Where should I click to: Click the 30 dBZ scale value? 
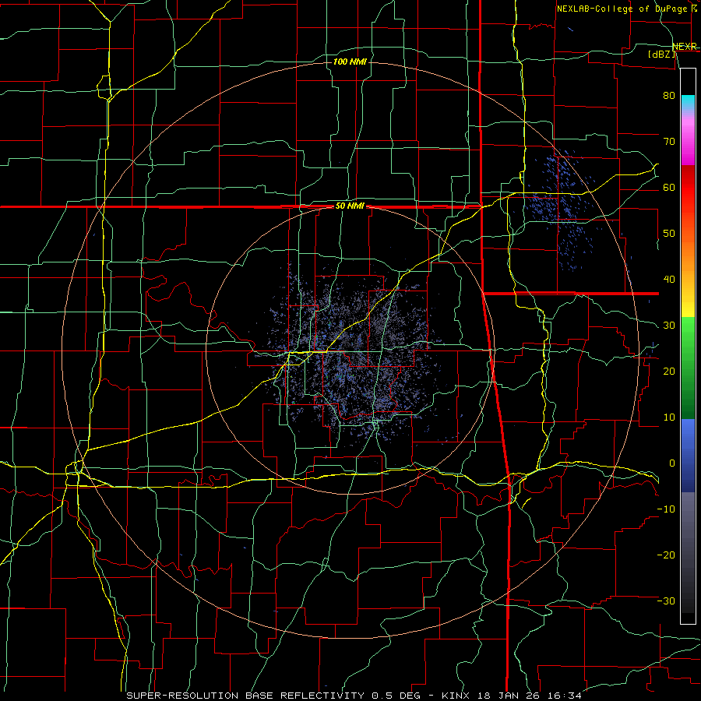(669, 326)
